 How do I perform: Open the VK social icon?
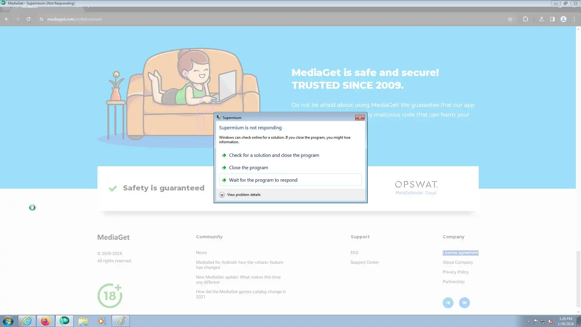(x=464, y=303)
